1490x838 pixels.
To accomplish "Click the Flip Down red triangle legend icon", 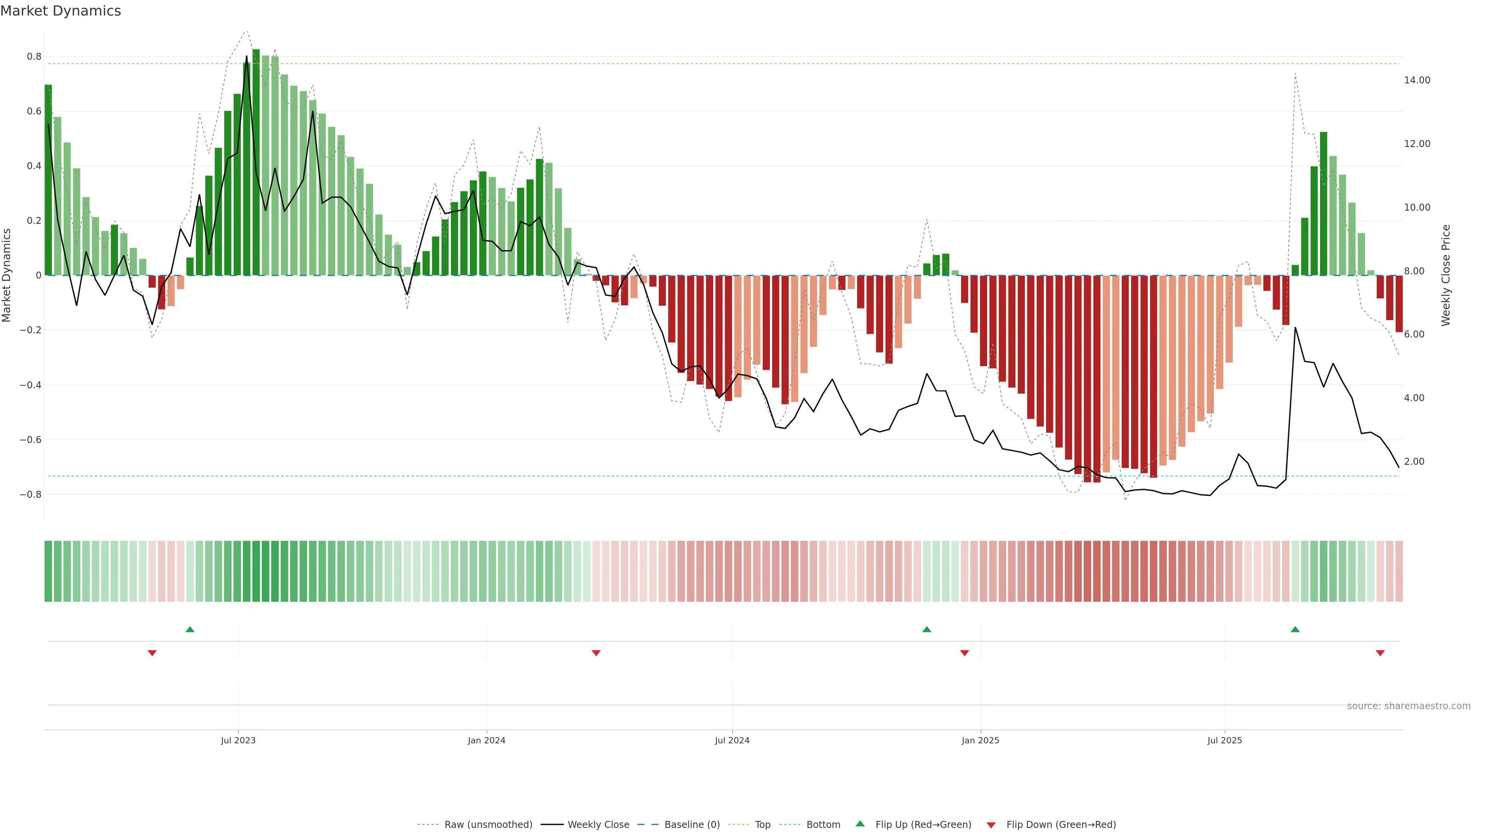I will click(990, 825).
